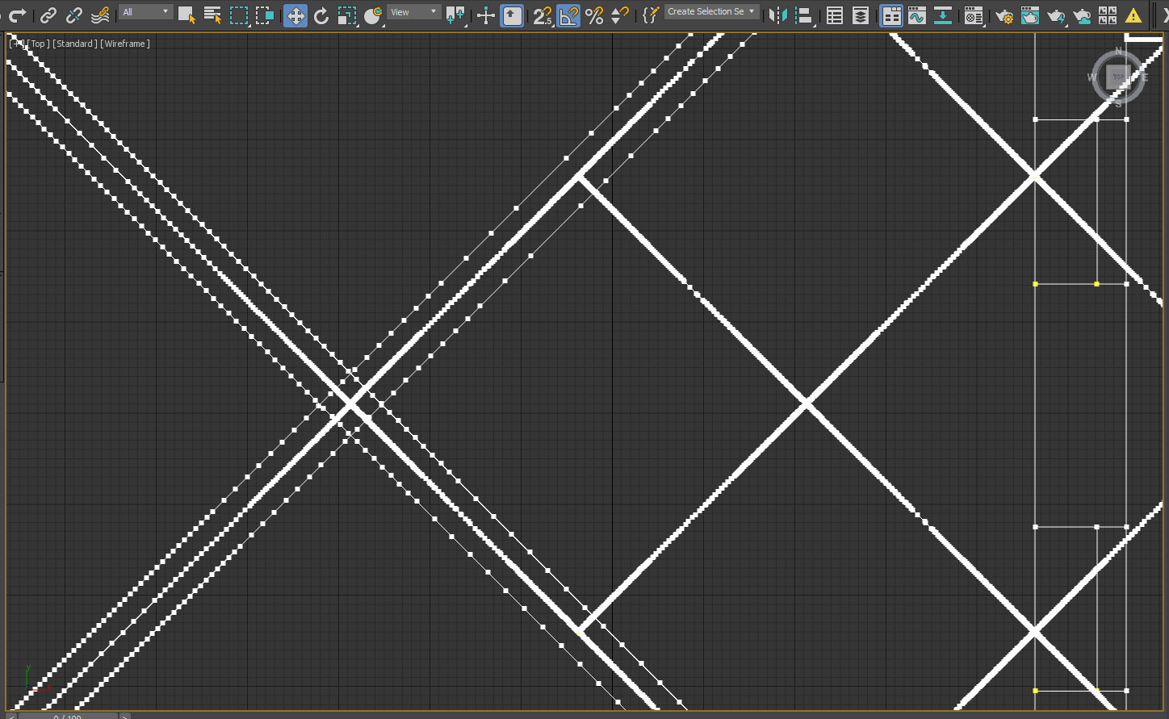
Task: Click the S compass label on ViewCube
Action: click(1118, 104)
